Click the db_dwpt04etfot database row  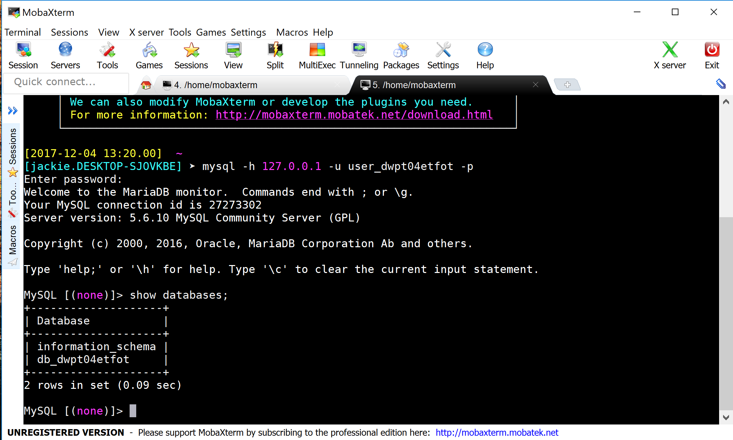coord(96,359)
